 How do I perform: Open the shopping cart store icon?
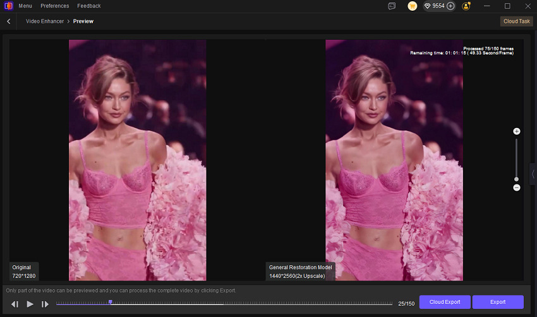(x=412, y=6)
